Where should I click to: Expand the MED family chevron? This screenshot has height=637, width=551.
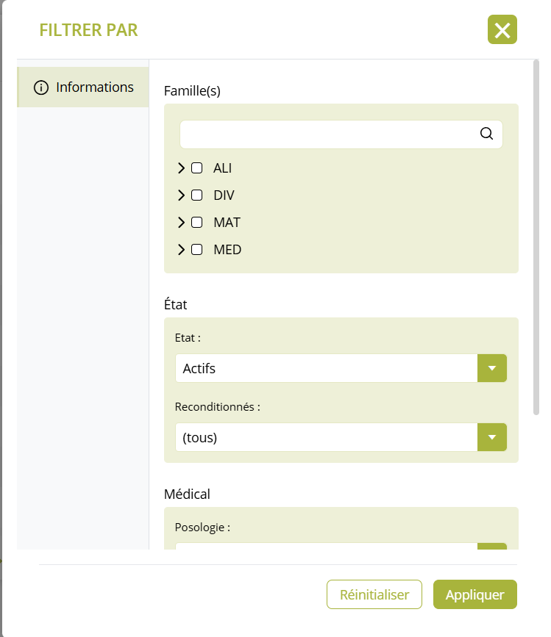pos(182,250)
